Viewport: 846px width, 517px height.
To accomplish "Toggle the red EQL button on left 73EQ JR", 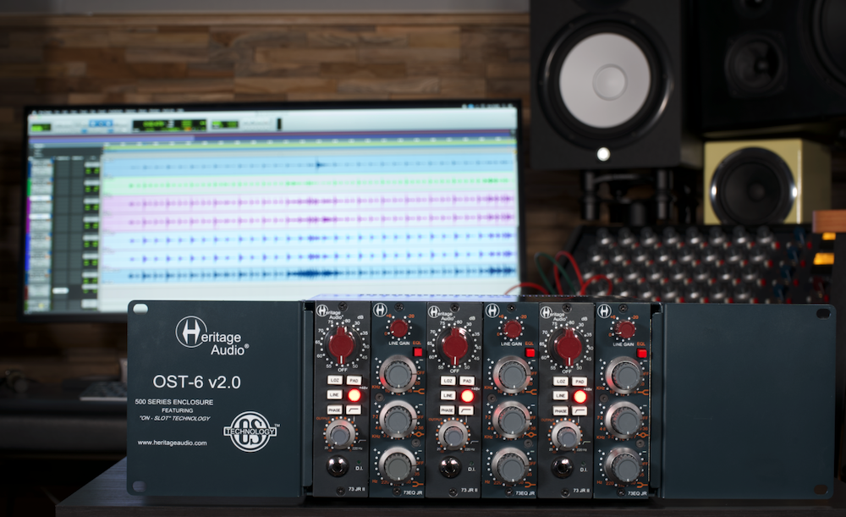I will (x=418, y=352).
